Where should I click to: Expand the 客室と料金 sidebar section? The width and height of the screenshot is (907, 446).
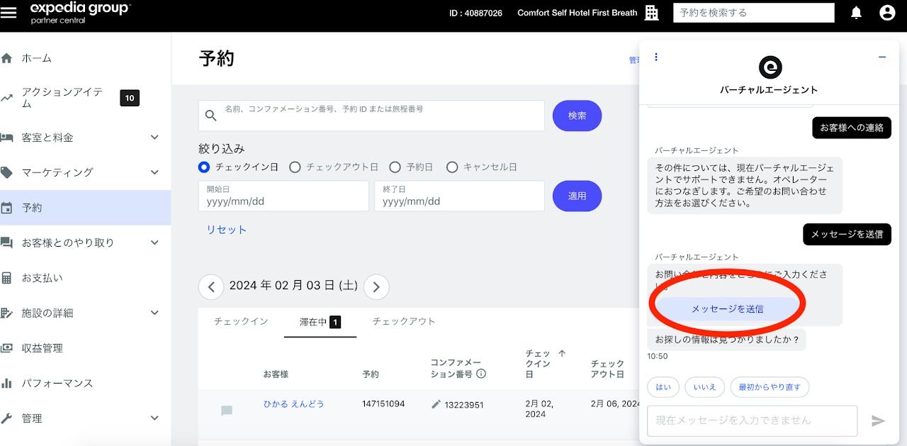click(154, 138)
